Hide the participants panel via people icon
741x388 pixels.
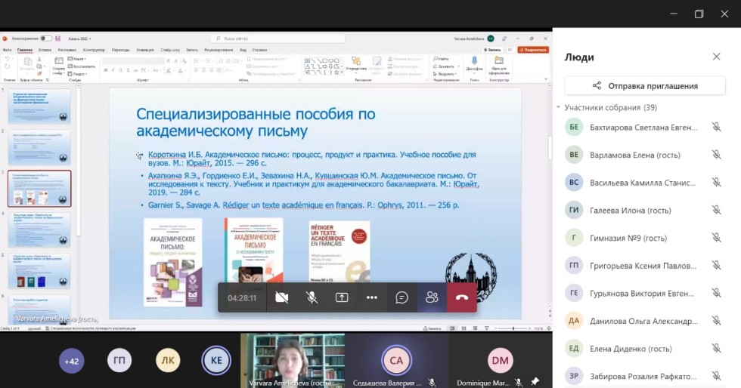coord(432,297)
